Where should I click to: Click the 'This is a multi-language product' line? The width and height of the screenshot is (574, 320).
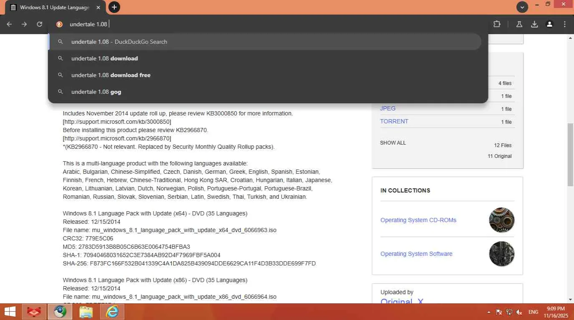point(155,163)
